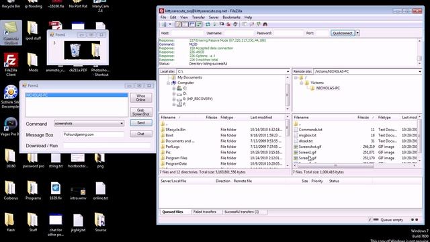Image resolution: width=430 pixels, height=242 pixels.
Task: Click the Host input field
Action: (x=187, y=33)
